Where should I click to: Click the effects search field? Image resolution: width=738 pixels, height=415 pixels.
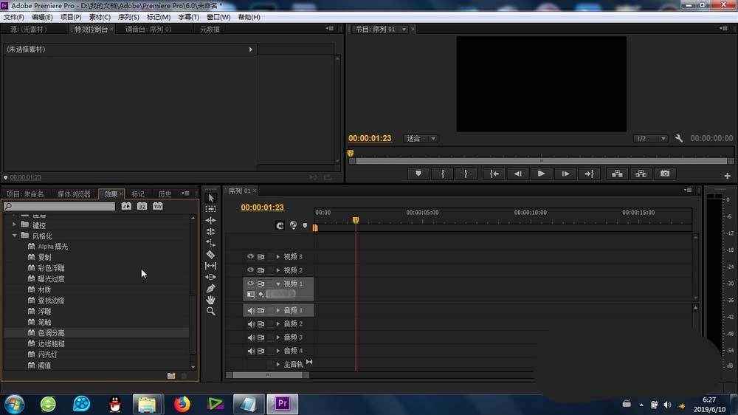59,206
